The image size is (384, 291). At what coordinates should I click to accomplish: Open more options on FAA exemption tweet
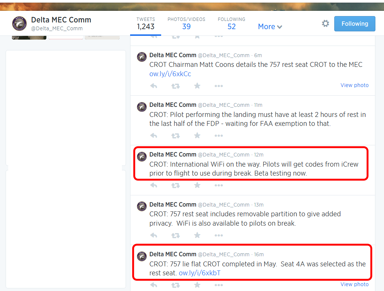point(219,136)
